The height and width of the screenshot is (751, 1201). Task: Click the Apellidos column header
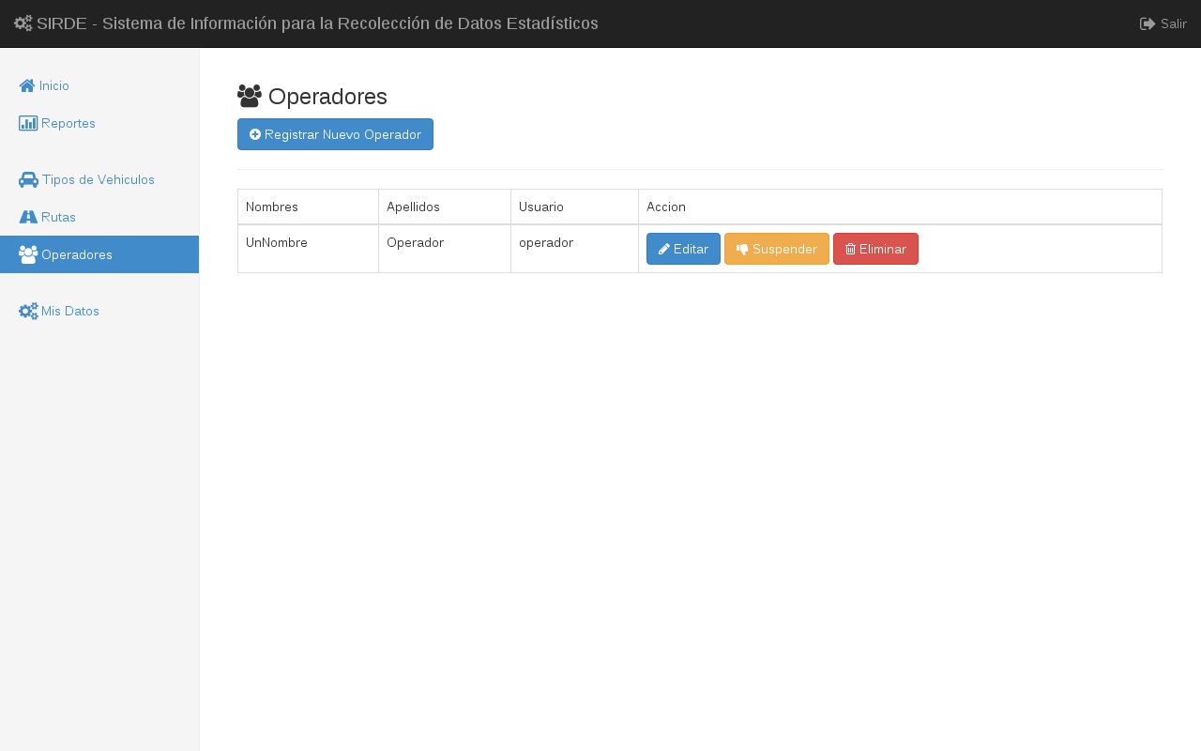[445, 207]
